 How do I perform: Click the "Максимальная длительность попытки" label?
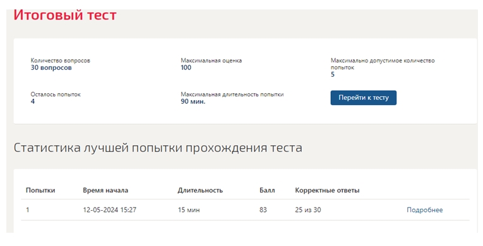pyautogui.click(x=232, y=94)
